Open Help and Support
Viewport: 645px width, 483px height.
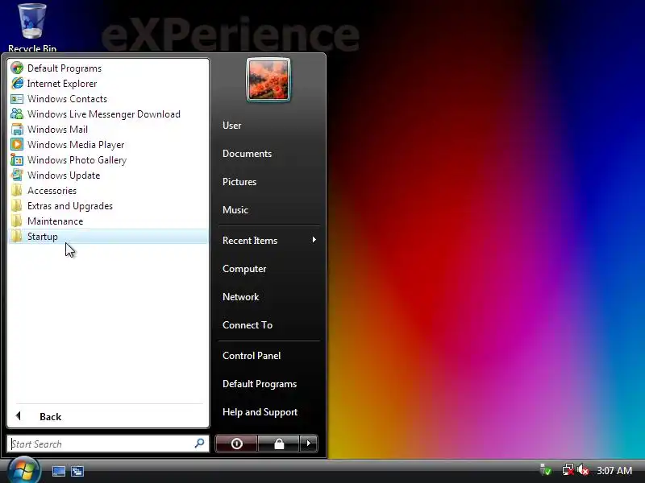260,412
